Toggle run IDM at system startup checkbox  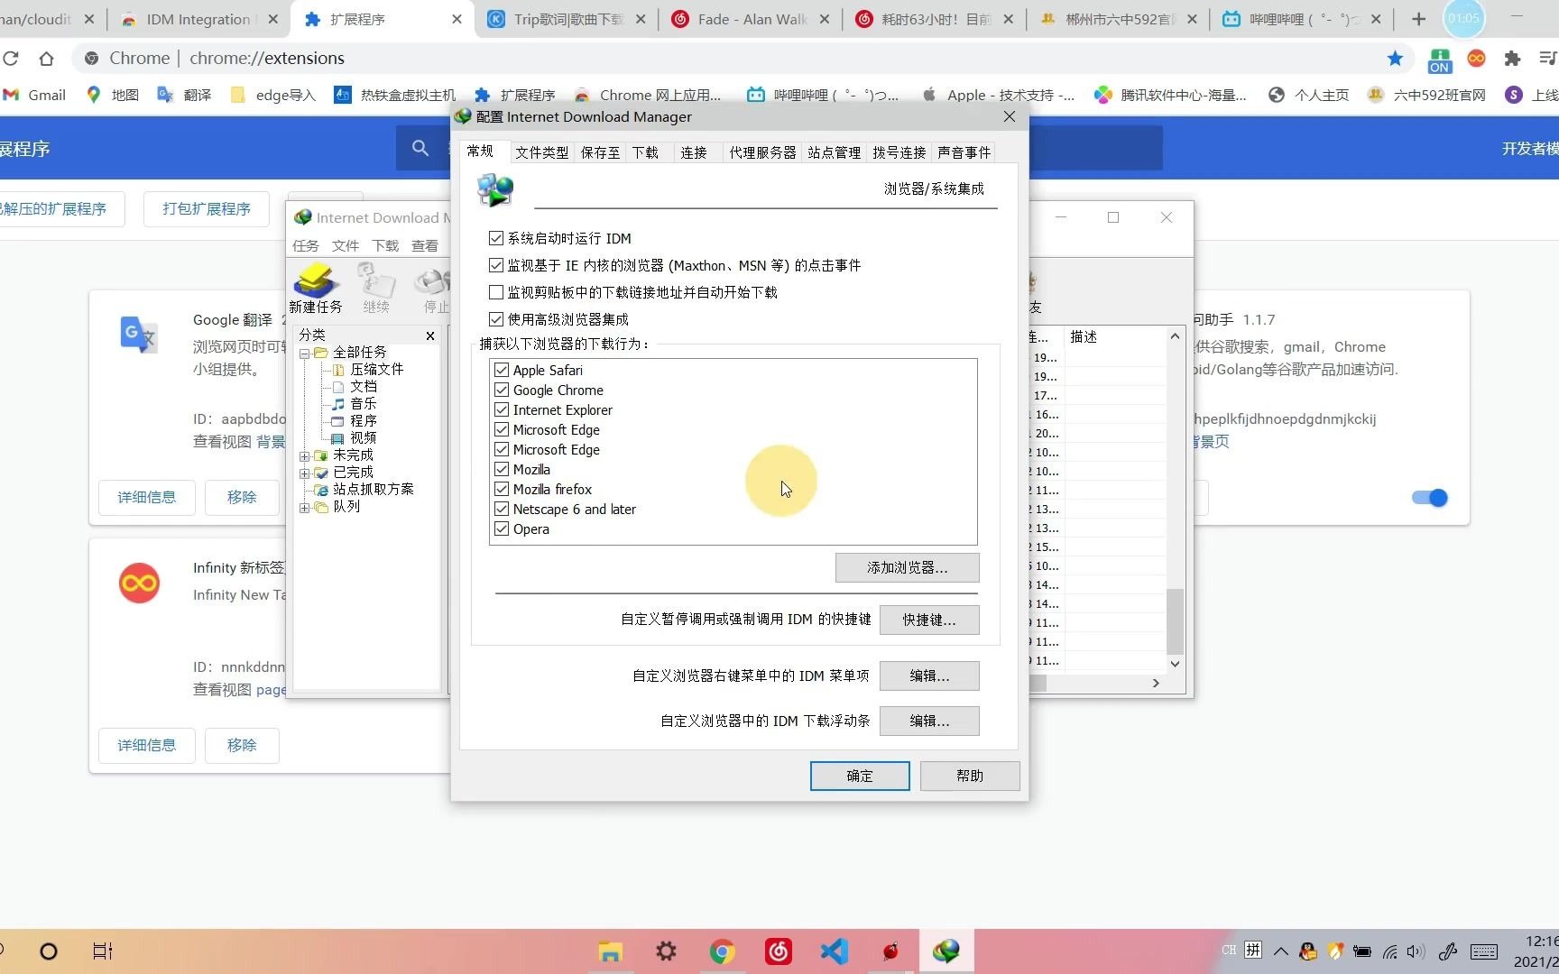[495, 238]
